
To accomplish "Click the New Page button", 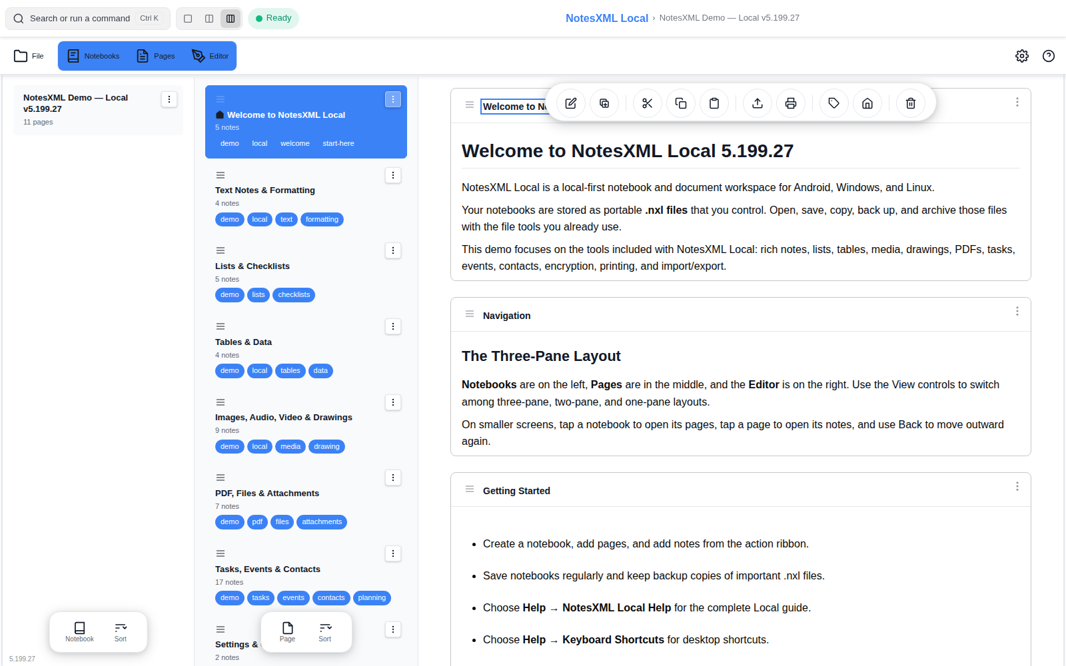I will (x=287, y=632).
